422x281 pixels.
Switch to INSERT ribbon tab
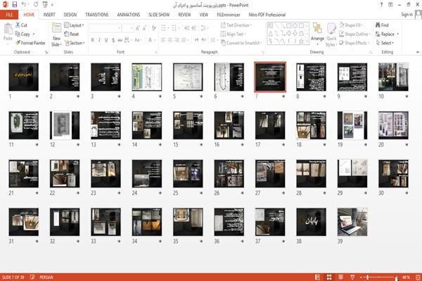pos(49,15)
